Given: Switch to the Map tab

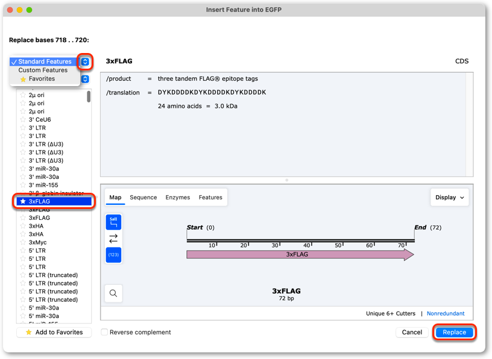Looking at the screenshot, I should 116,198.
